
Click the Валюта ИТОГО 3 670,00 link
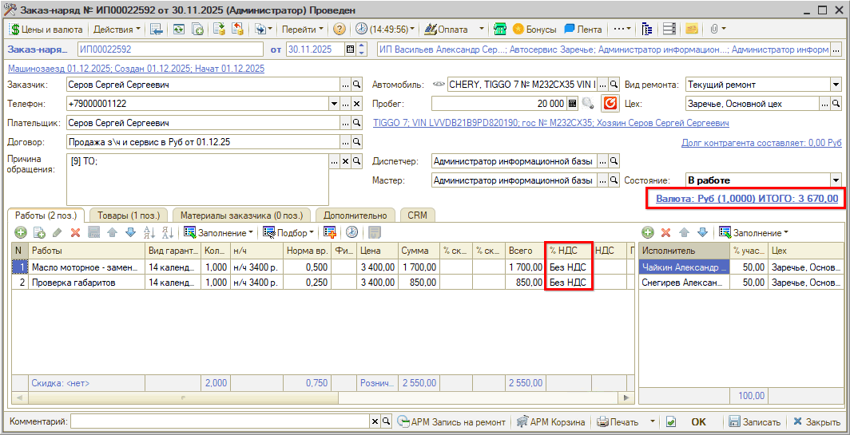pyautogui.click(x=747, y=198)
